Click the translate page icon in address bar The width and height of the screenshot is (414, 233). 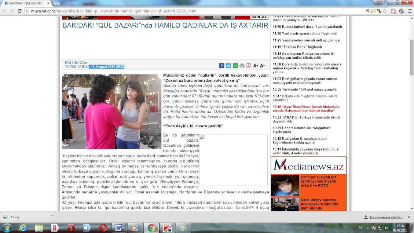379,11
